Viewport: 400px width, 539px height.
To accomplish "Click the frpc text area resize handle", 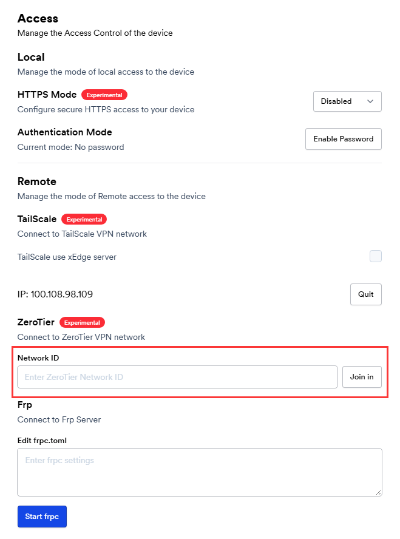I will point(378,492).
